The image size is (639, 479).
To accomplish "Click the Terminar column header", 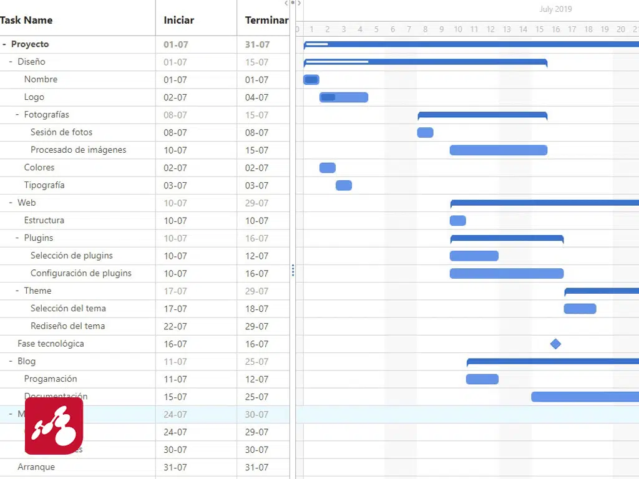I will coord(266,20).
